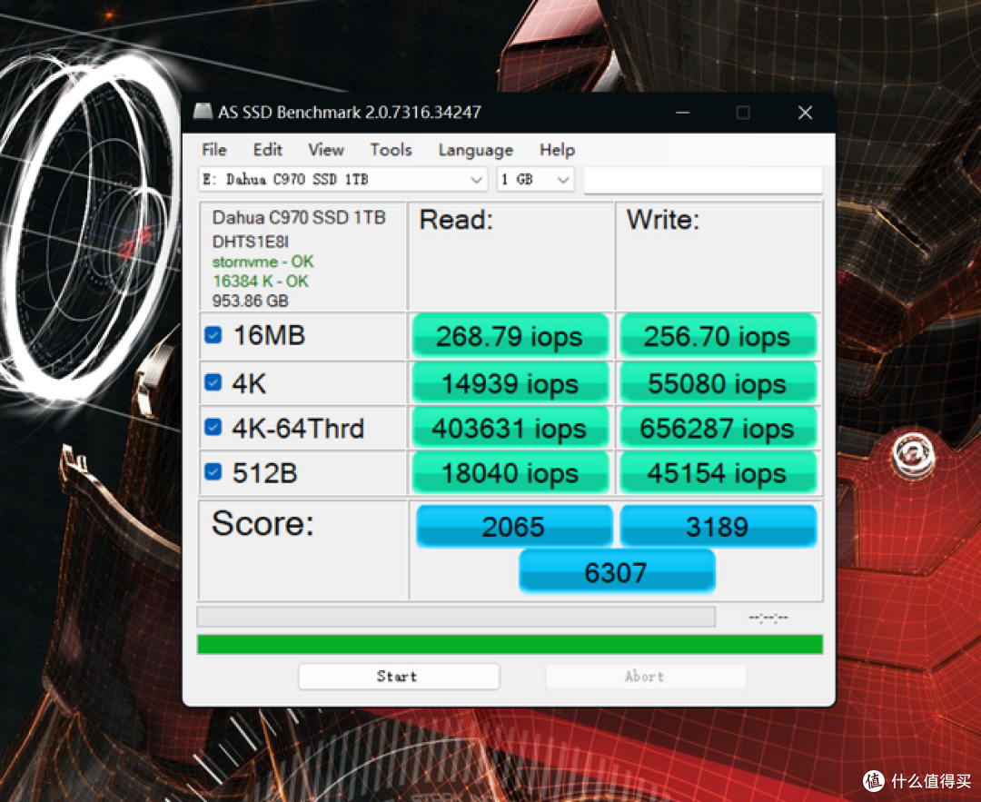Click the write score 3189
This screenshot has height=802, width=981.
(718, 526)
